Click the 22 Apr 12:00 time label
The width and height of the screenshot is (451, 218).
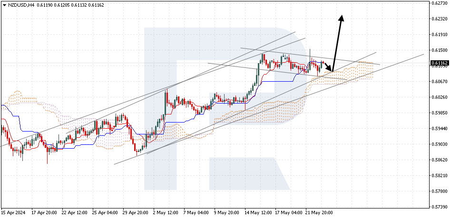tap(74, 213)
